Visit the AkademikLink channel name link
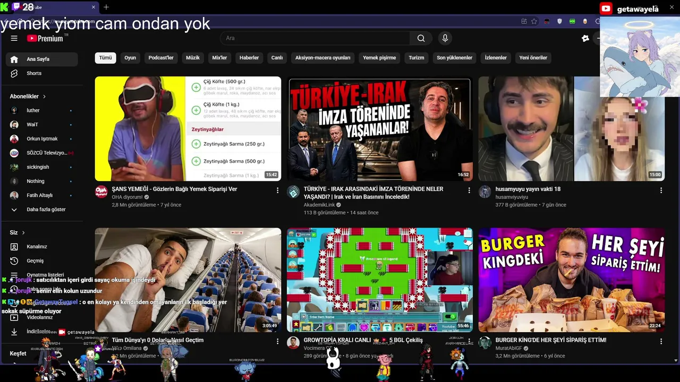680x382 pixels. [319, 205]
